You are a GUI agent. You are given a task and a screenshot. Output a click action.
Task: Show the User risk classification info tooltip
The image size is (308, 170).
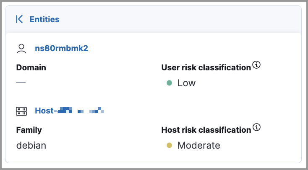pos(257,65)
